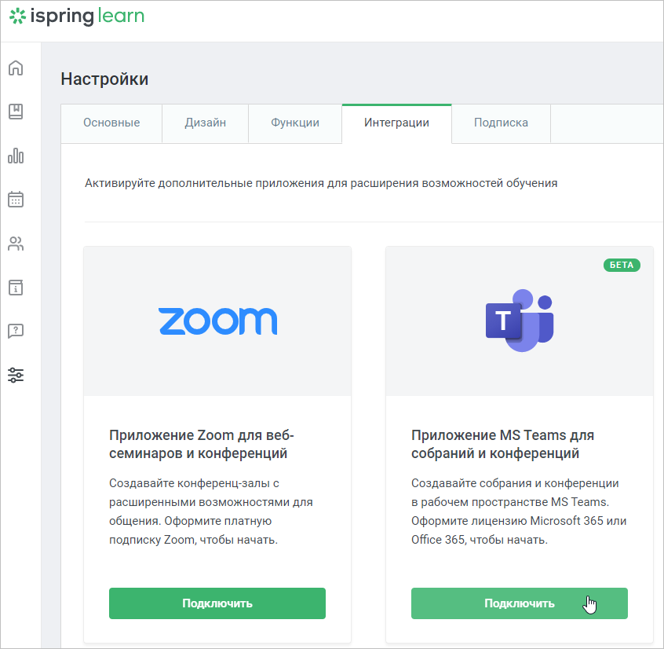Open the Подписка tab
664x649 pixels.
501,123
